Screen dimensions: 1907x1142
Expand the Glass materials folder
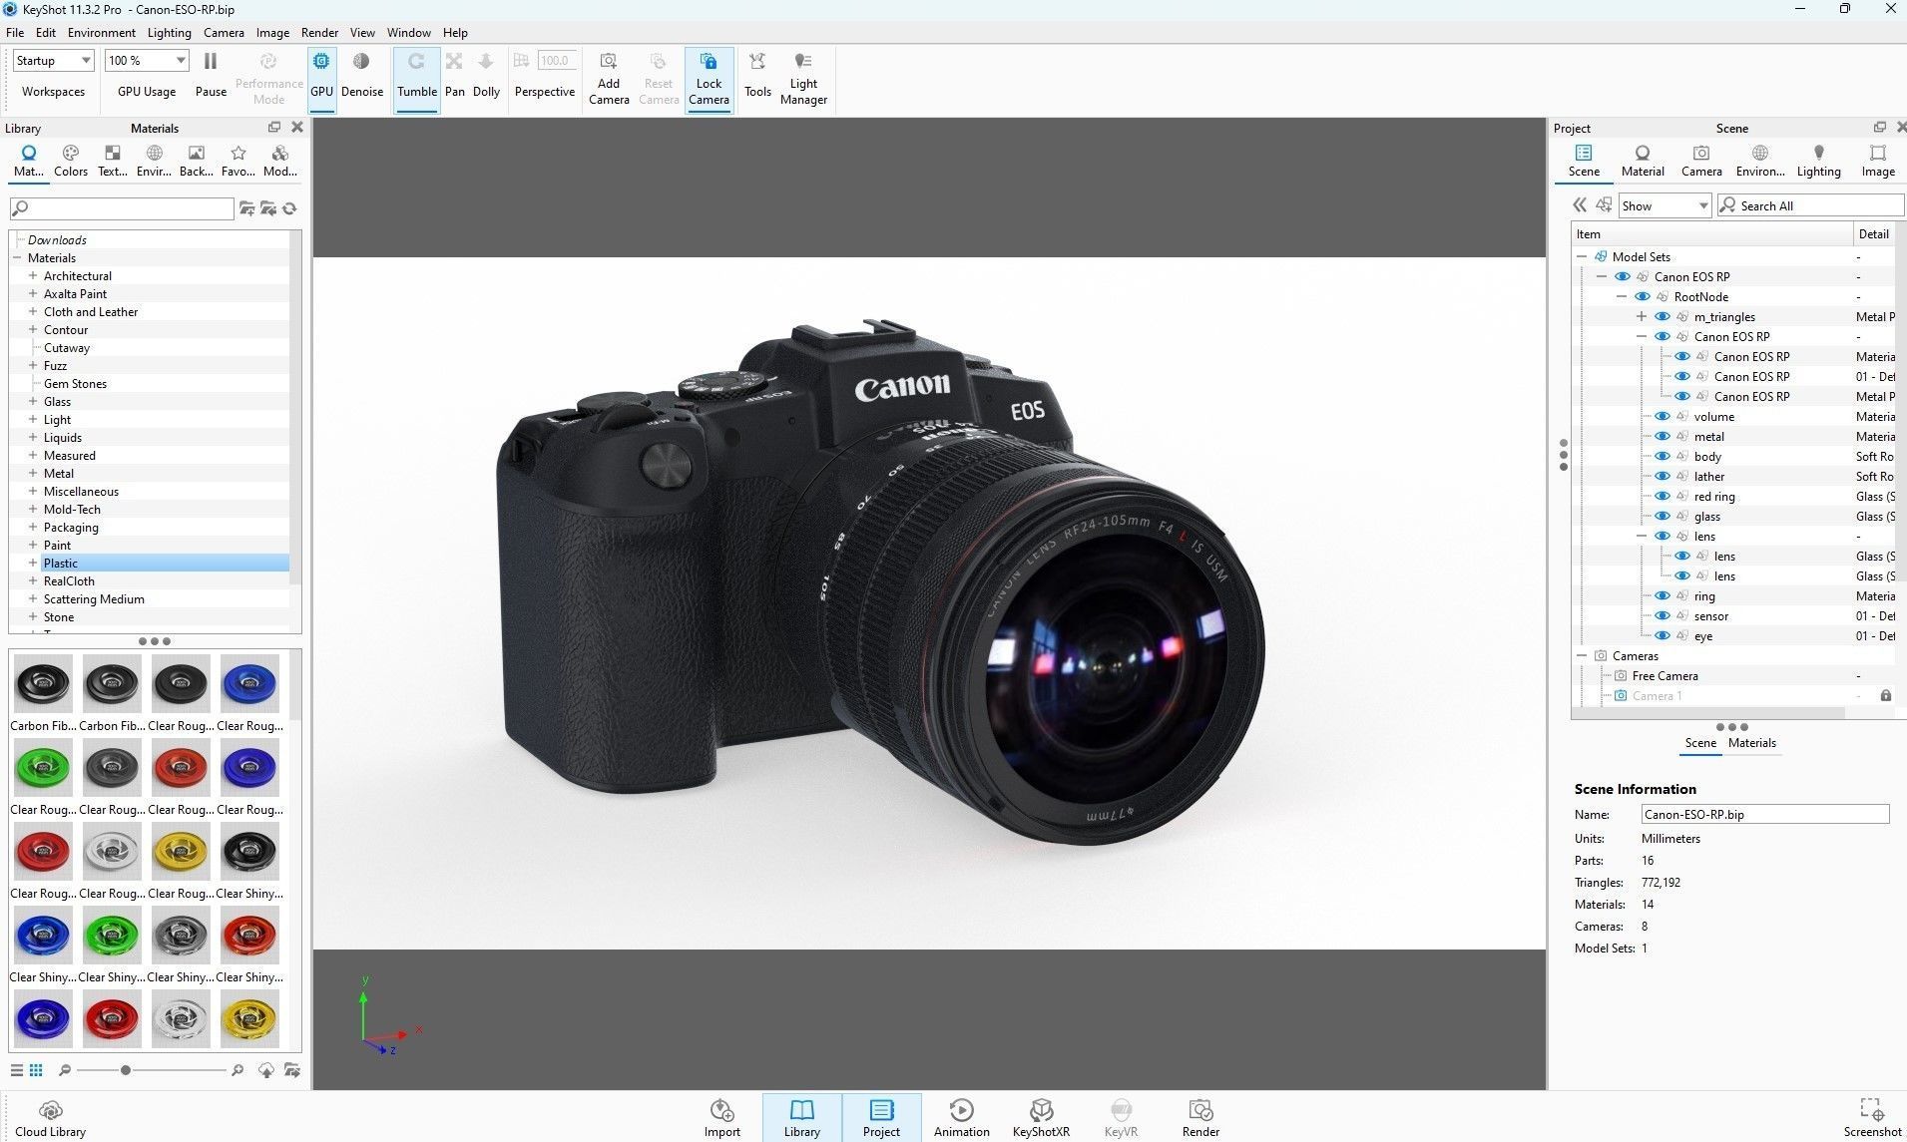point(33,402)
